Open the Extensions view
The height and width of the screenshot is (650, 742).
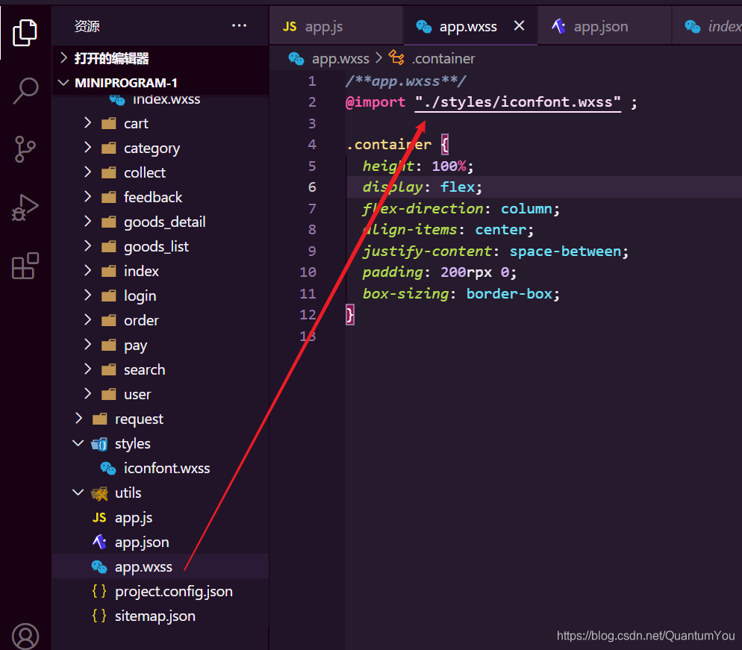[25, 266]
